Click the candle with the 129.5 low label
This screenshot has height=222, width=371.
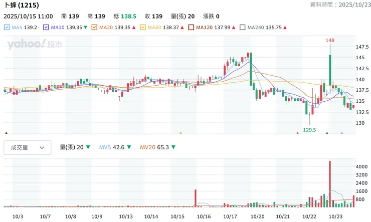(x=309, y=118)
